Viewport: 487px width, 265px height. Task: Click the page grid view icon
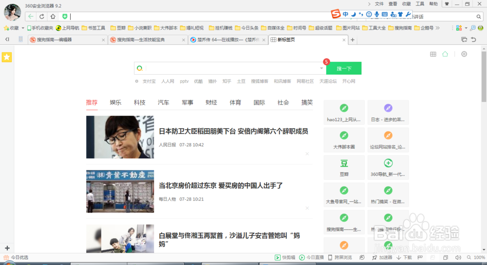click(433, 54)
